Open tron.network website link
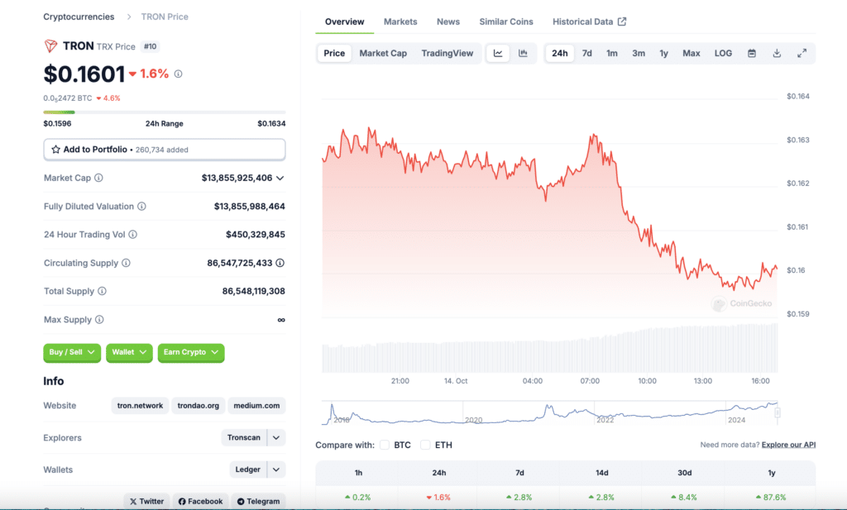The width and height of the screenshot is (847, 510). 140,405
